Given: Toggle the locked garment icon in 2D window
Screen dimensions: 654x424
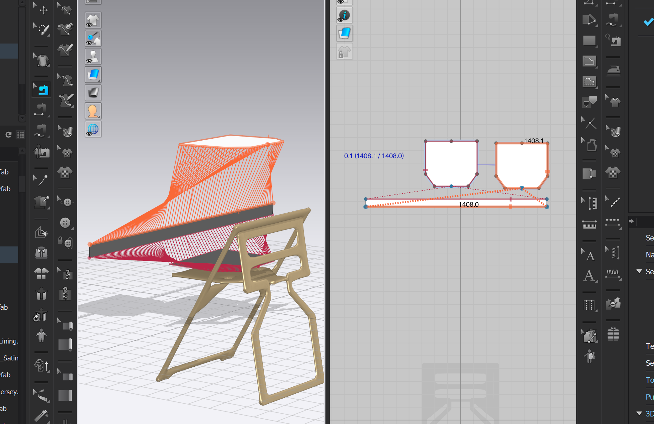Looking at the screenshot, I should 345,52.
